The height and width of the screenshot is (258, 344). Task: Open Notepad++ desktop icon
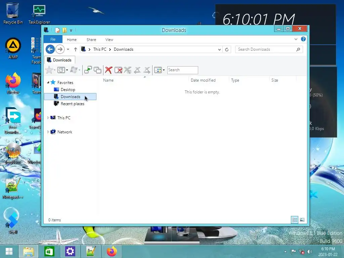[13, 188]
